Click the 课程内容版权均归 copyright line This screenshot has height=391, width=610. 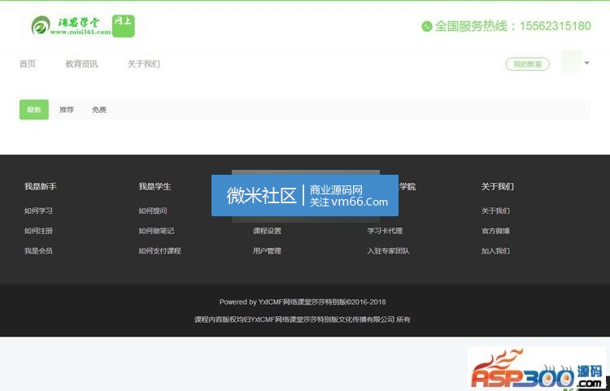coord(303,319)
